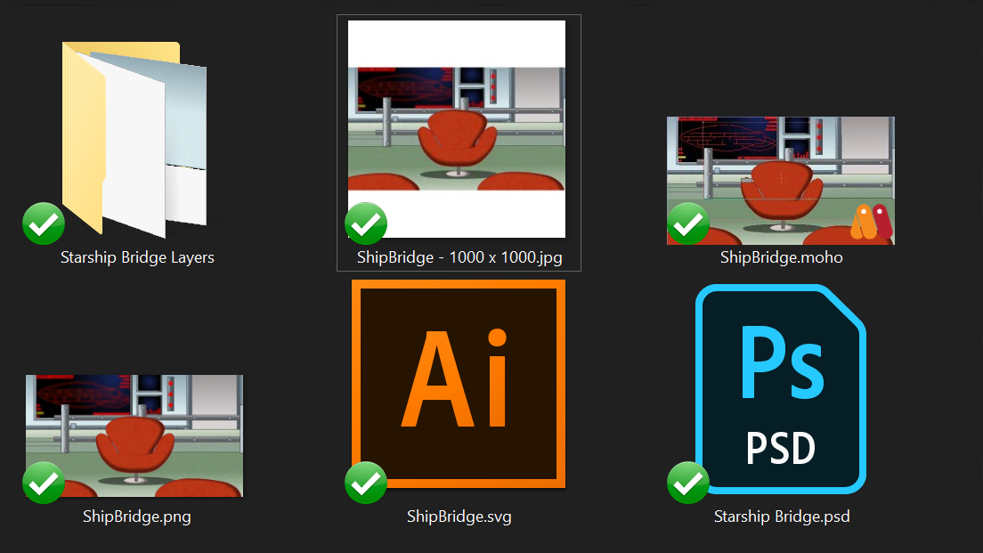
Task: Click green sync checkmark on the 1000 x 1000 JPG
Action: pyautogui.click(x=365, y=224)
